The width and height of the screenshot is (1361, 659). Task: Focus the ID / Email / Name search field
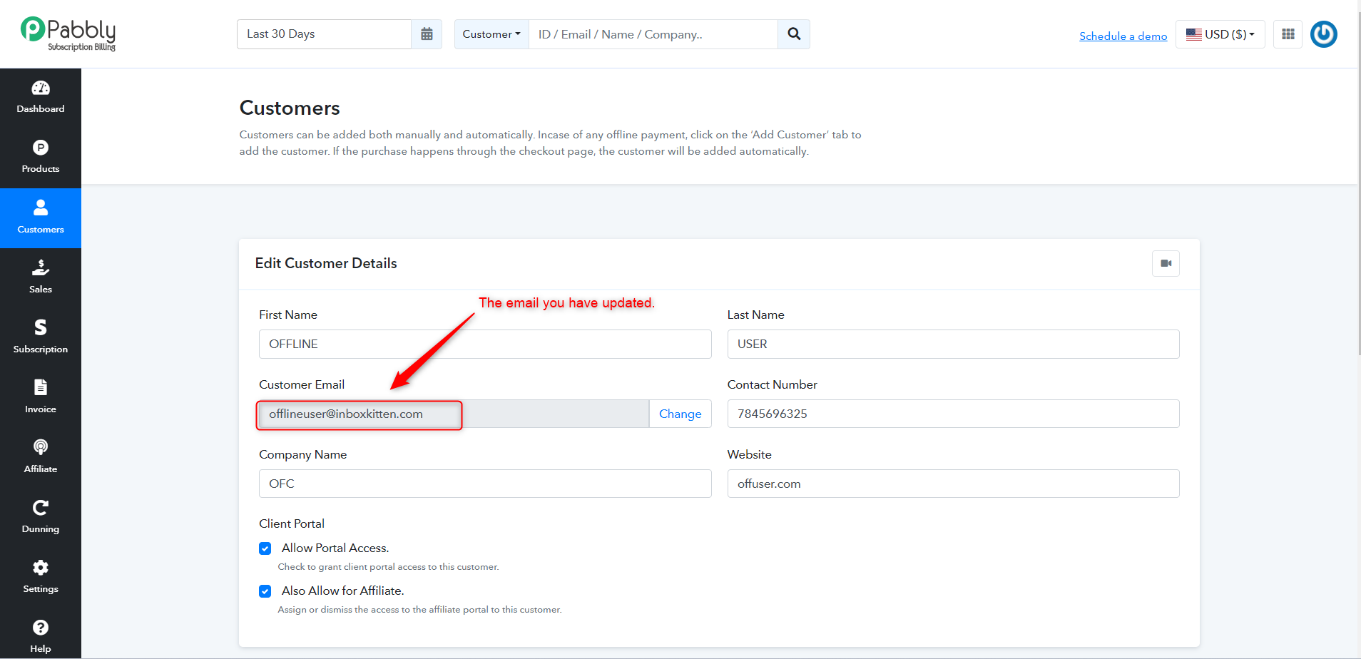point(653,34)
